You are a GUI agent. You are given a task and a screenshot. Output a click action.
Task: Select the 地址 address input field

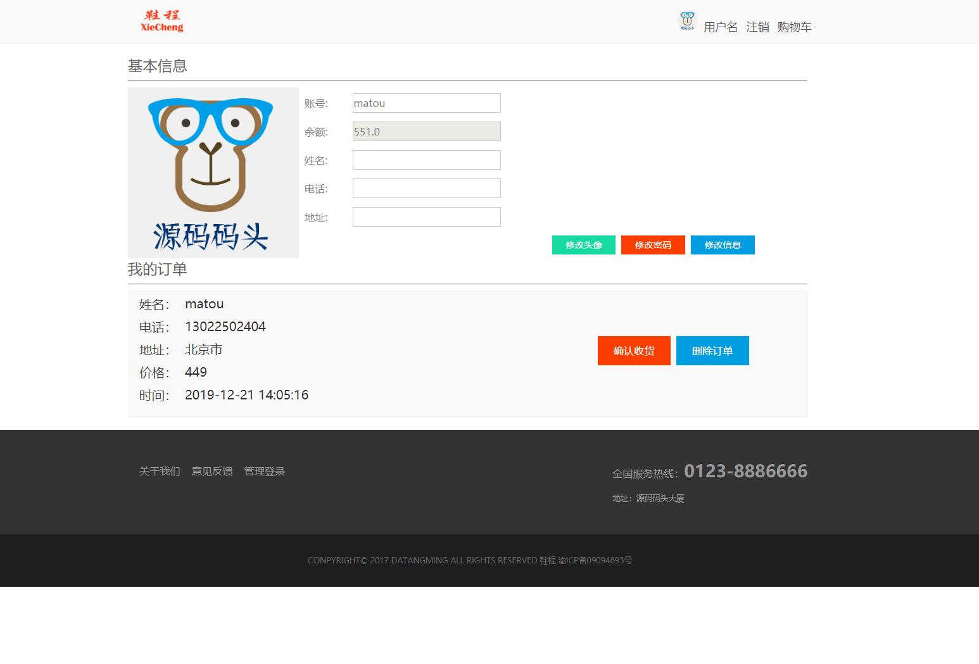pos(426,216)
